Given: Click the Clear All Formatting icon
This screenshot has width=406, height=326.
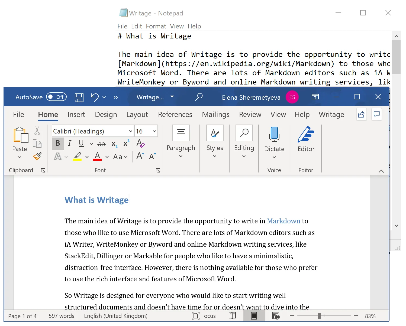Looking at the screenshot, I should click(140, 144).
